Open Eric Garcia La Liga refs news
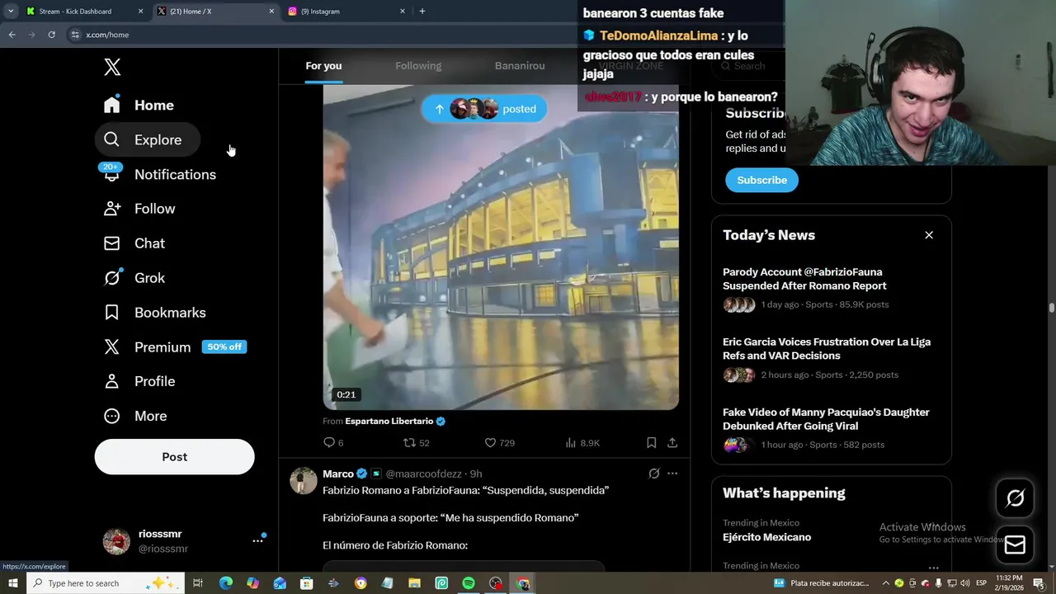This screenshot has height=594, width=1056. click(831, 358)
